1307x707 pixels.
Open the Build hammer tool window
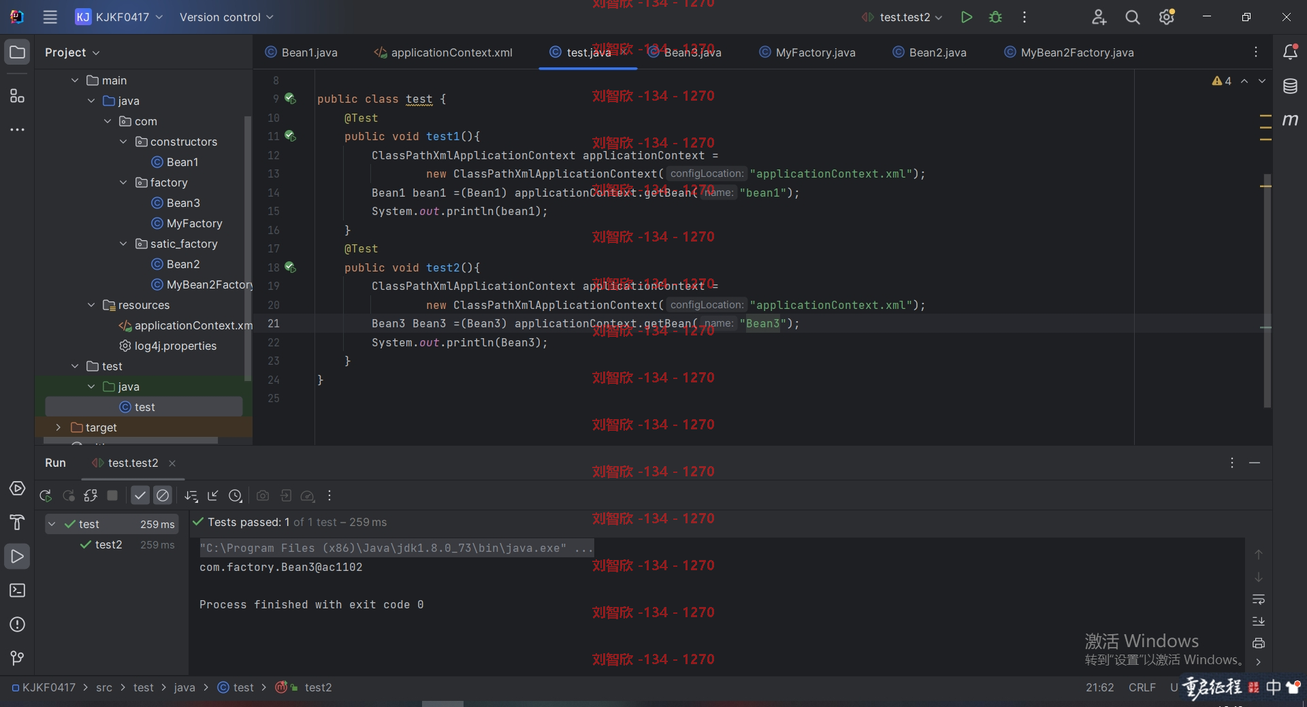pos(17,522)
